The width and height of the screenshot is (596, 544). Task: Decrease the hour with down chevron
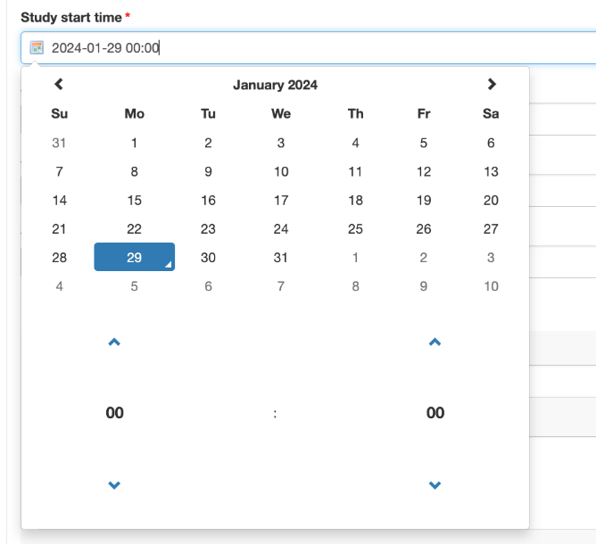(x=114, y=485)
